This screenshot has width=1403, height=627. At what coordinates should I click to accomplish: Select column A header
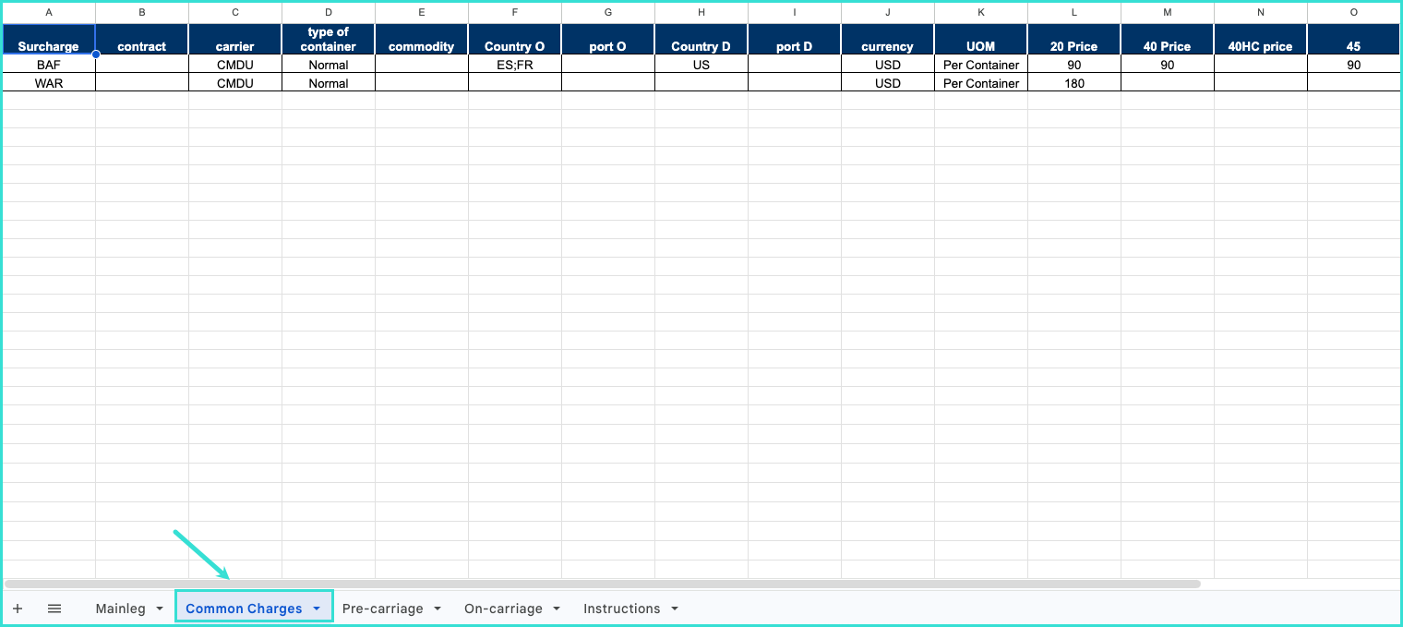[49, 12]
